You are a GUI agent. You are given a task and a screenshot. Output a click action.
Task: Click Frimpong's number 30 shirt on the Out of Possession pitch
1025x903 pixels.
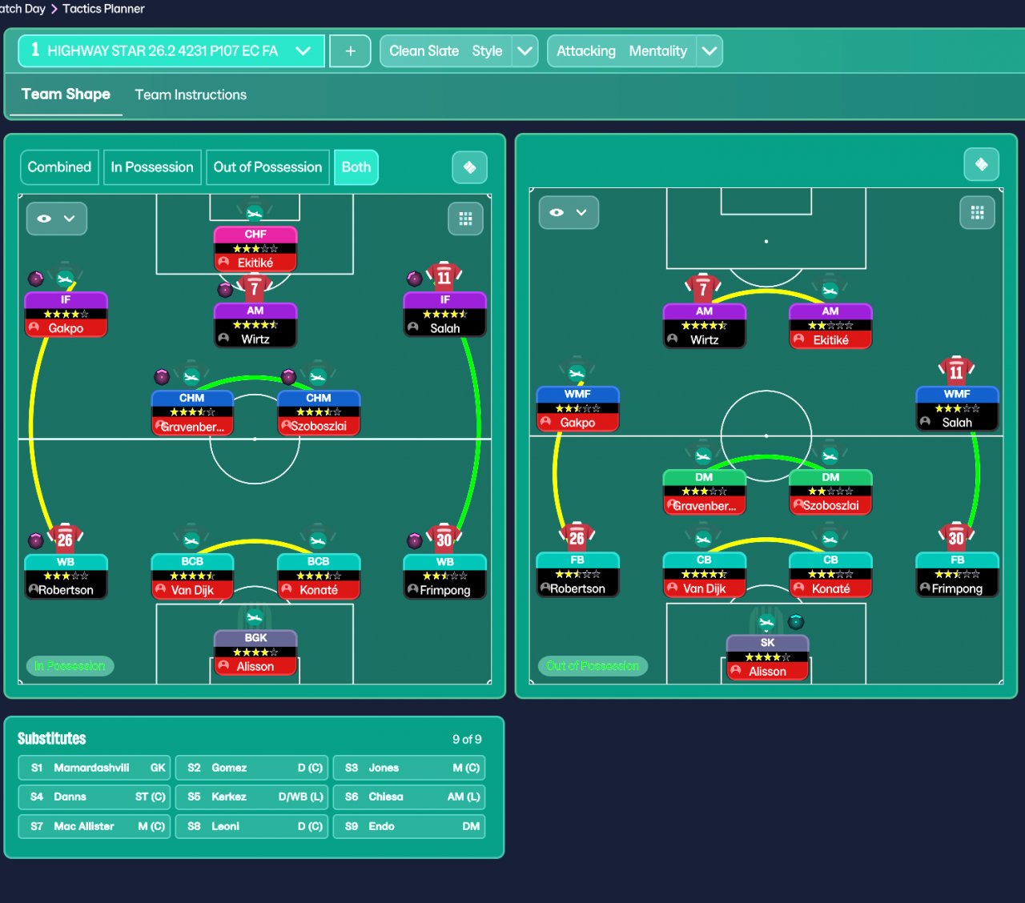956,537
